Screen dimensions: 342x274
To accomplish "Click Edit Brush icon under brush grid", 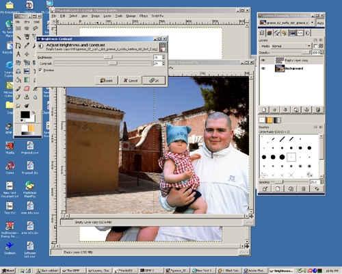I will click(x=265, y=189).
